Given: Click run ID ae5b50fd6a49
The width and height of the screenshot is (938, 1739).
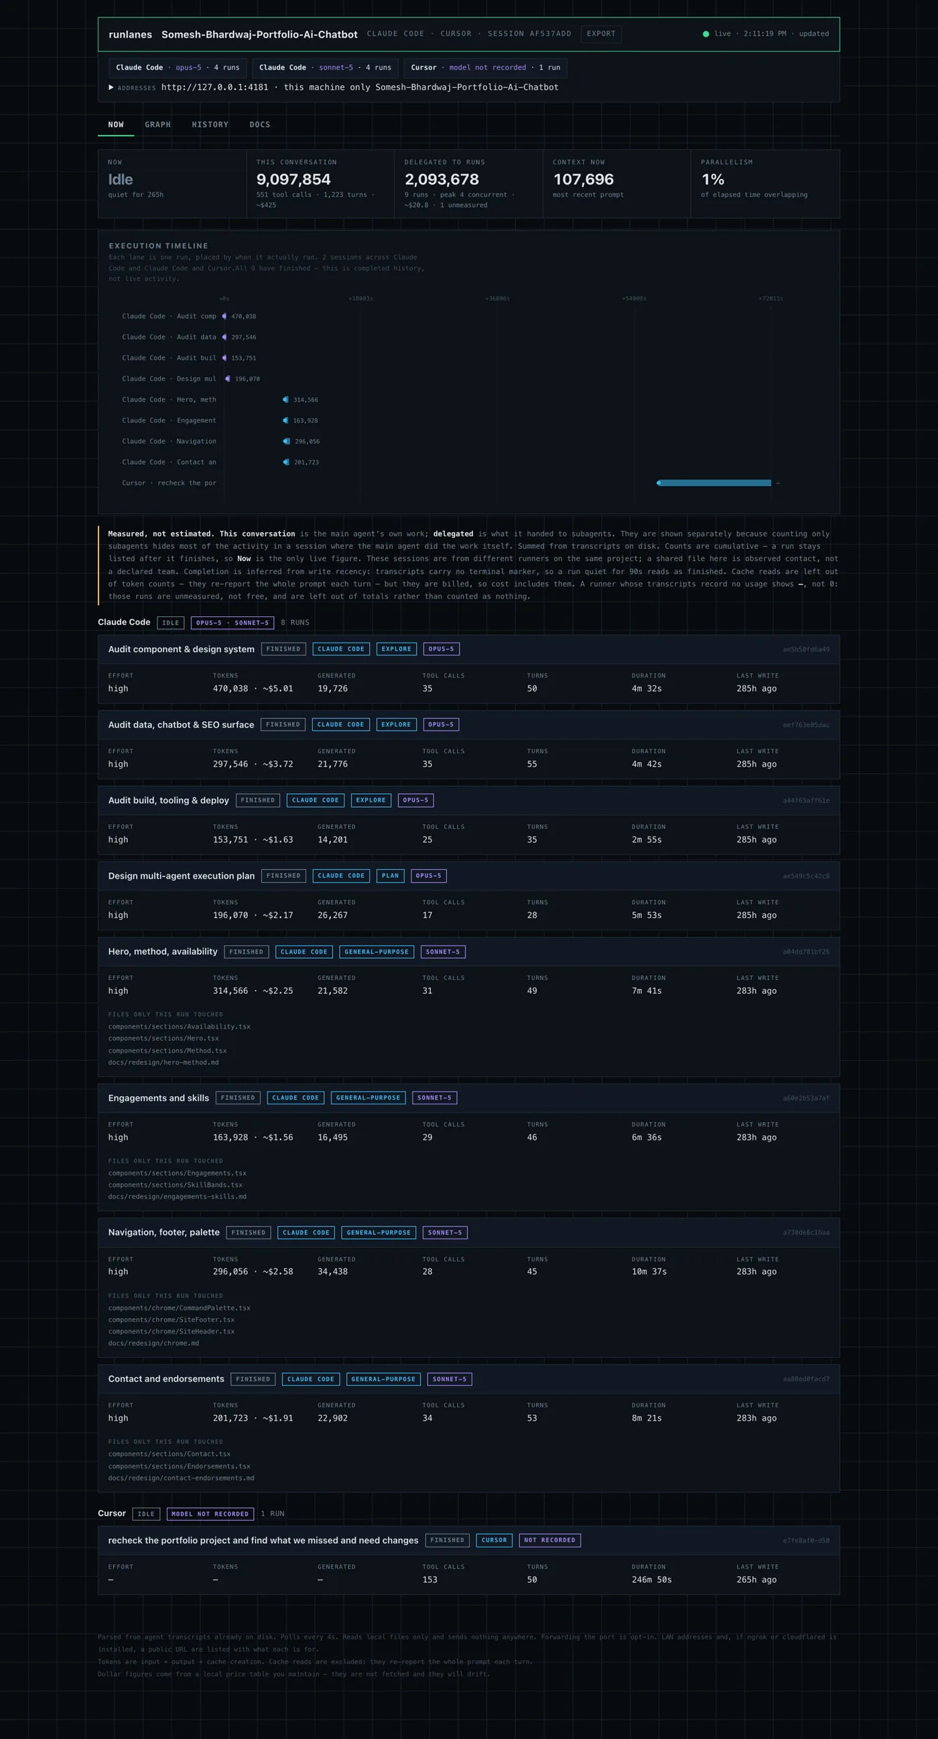Looking at the screenshot, I should pos(806,649).
